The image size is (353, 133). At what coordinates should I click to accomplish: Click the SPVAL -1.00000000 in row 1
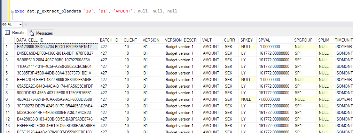coord(274,47)
